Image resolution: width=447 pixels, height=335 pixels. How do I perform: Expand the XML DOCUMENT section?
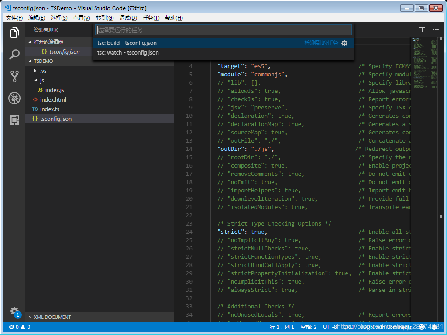(x=30, y=317)
